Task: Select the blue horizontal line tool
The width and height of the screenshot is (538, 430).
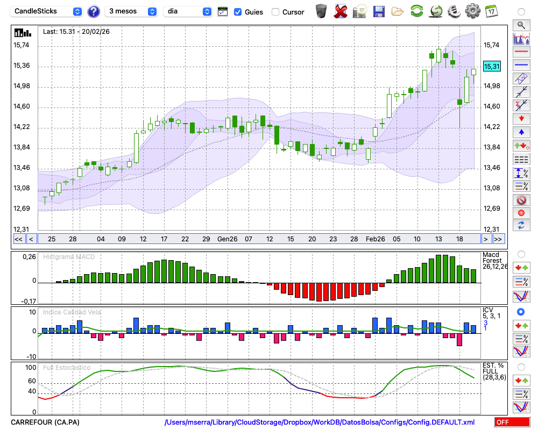Action: (521, 64)
